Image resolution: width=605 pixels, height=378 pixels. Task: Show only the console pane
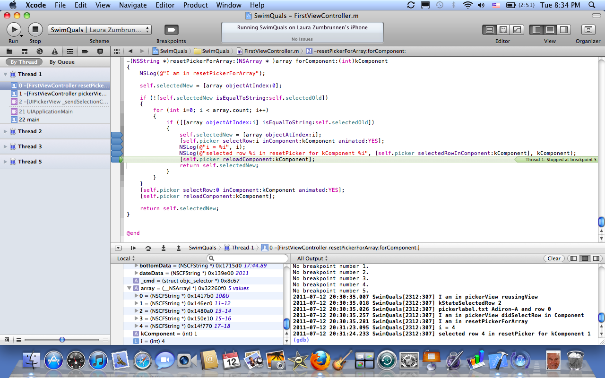[x=596, y=258]
